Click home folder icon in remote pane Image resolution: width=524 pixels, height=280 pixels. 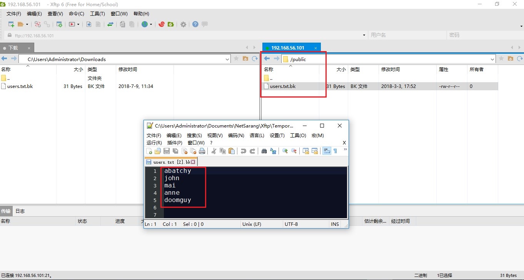(x=511, y=59)
